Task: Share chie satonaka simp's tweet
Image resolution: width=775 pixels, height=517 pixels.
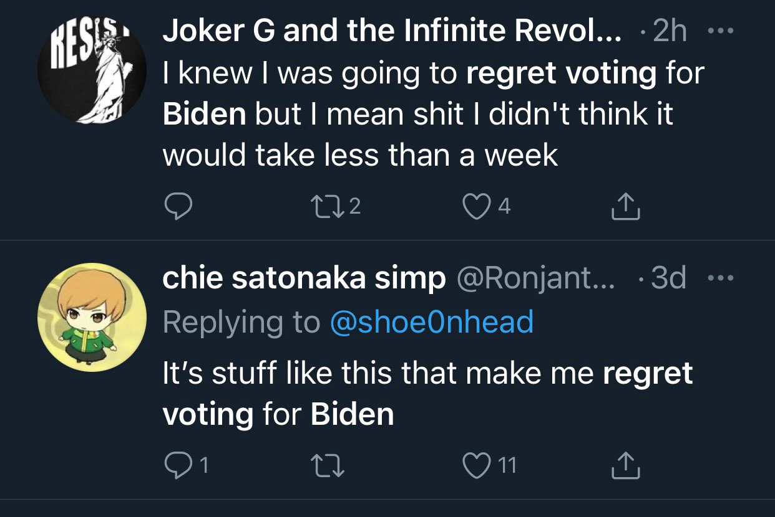Action: (625, 465)
